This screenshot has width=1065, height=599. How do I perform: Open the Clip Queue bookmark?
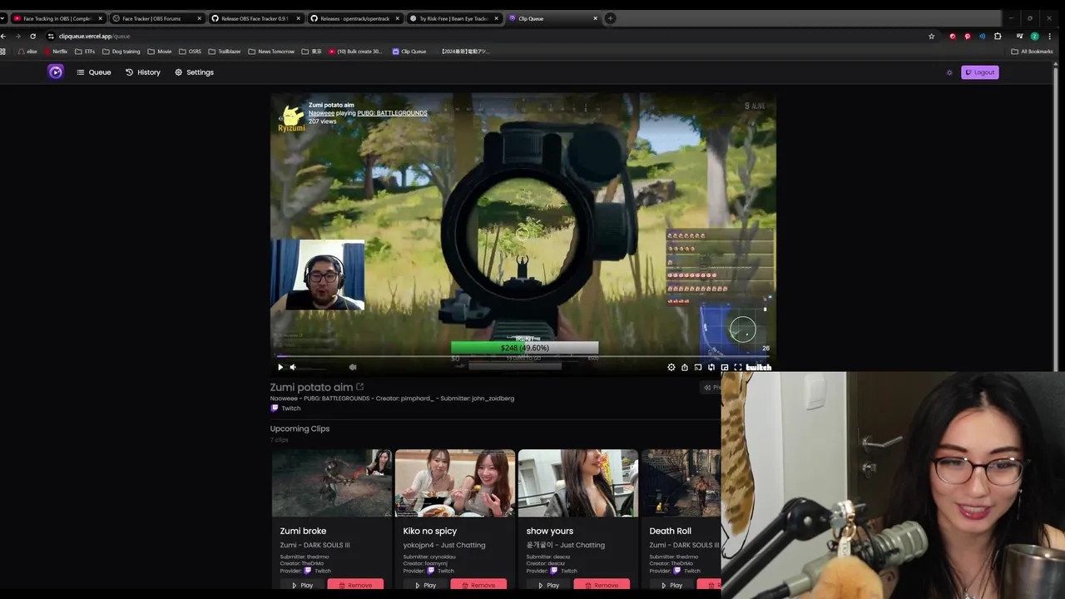409,52
